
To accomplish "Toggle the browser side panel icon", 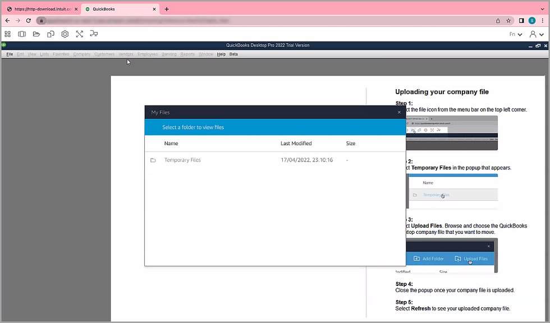I will (x=521, y=20).
